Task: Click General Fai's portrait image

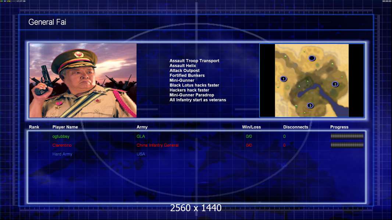Action: coord(83,80)
